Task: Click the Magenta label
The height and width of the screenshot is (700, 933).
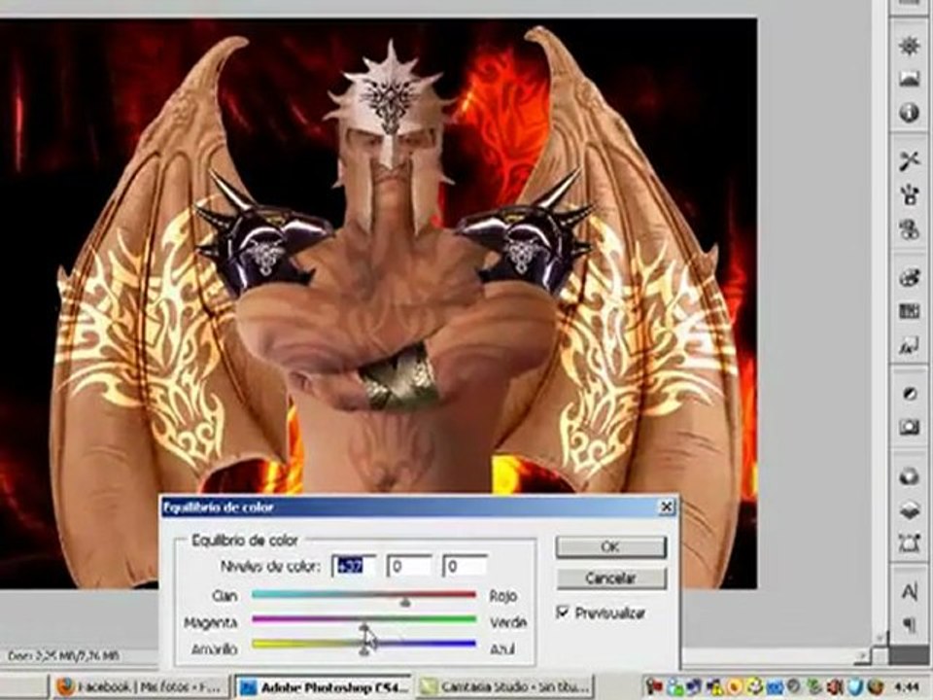Action: tap(211, 622)
